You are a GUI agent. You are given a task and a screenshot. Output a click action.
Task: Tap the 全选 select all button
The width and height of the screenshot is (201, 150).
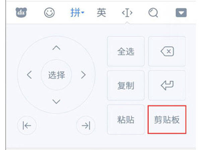tap(126, 51)
